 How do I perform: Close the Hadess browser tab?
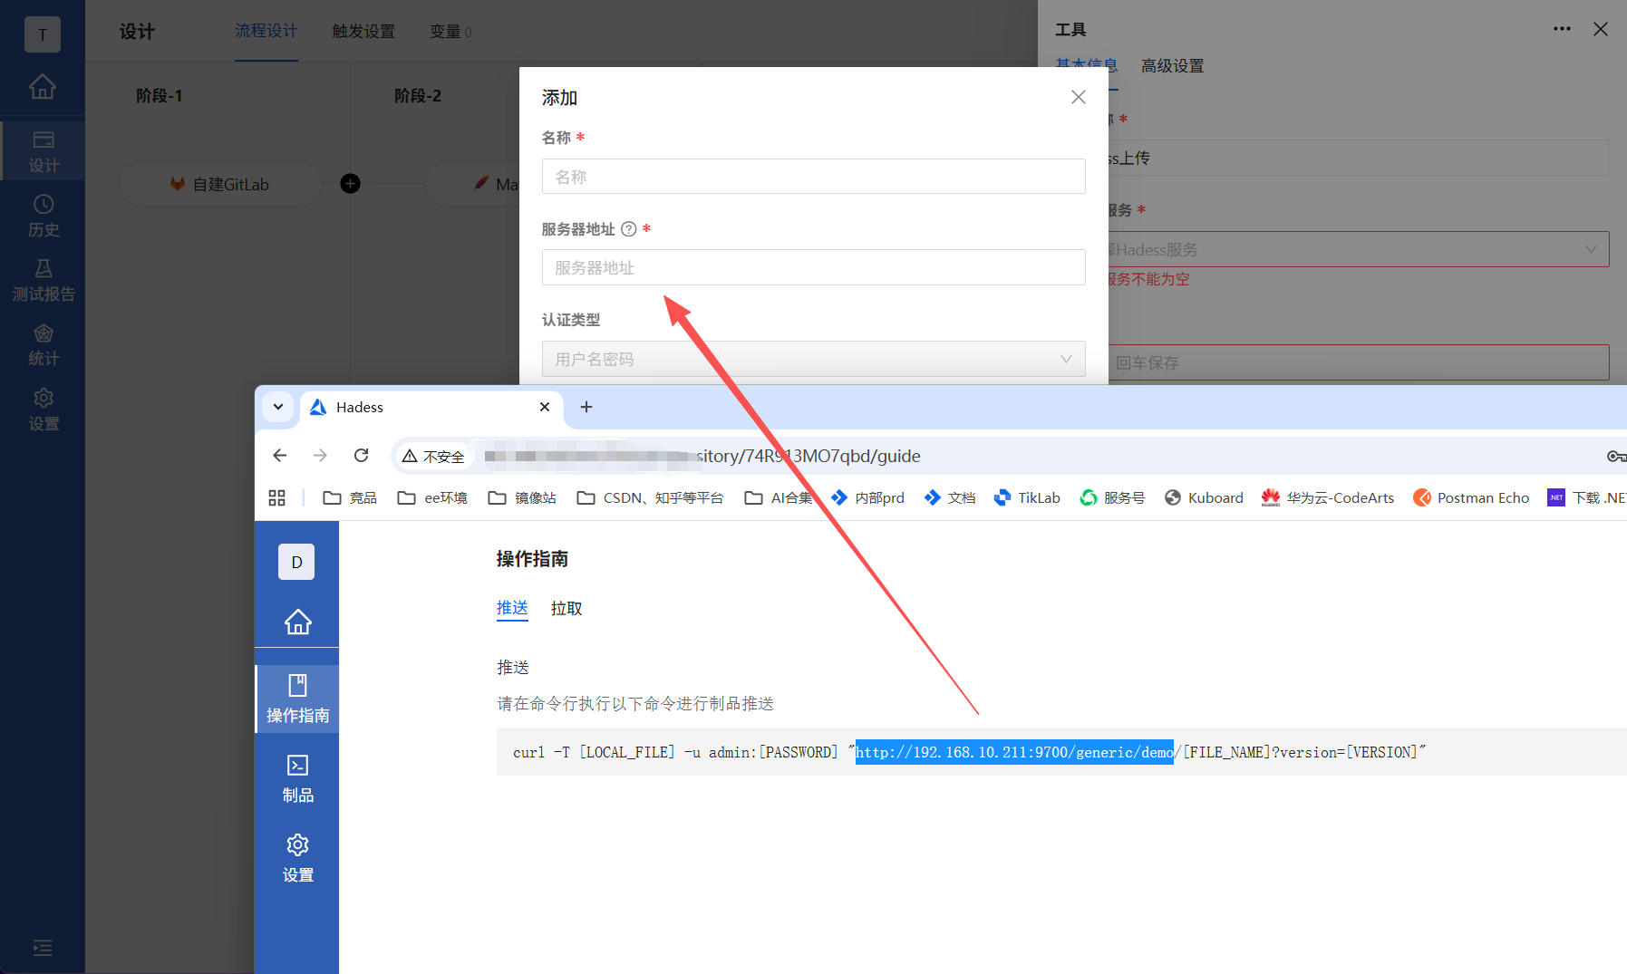(545, 407)
